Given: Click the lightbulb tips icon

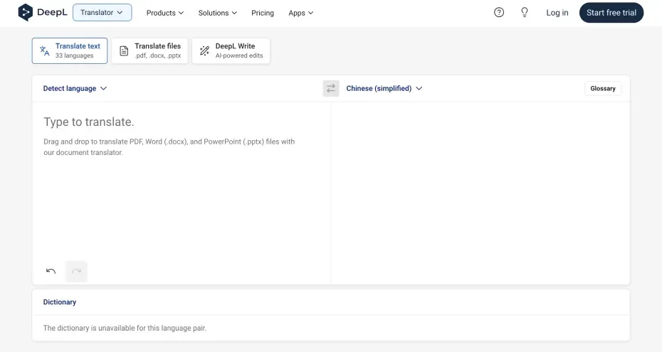Looking at the screenshot, I should tap(525, 12).
